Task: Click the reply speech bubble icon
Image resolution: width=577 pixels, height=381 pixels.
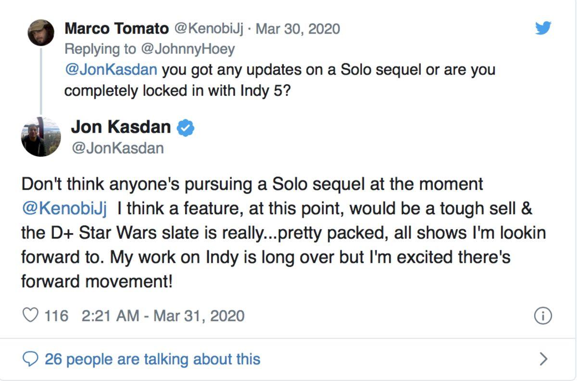Action: pos(31,358)
